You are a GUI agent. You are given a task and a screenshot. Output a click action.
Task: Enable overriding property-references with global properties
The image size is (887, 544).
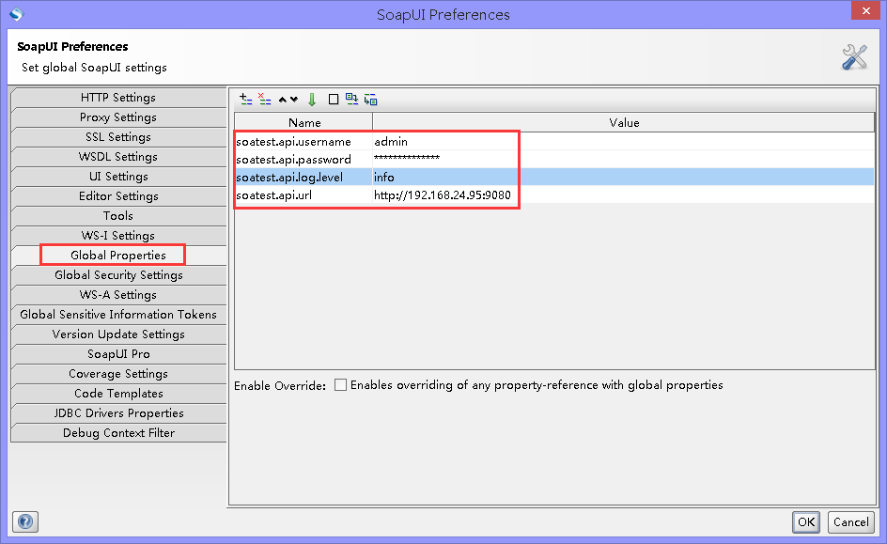[340, 385]
